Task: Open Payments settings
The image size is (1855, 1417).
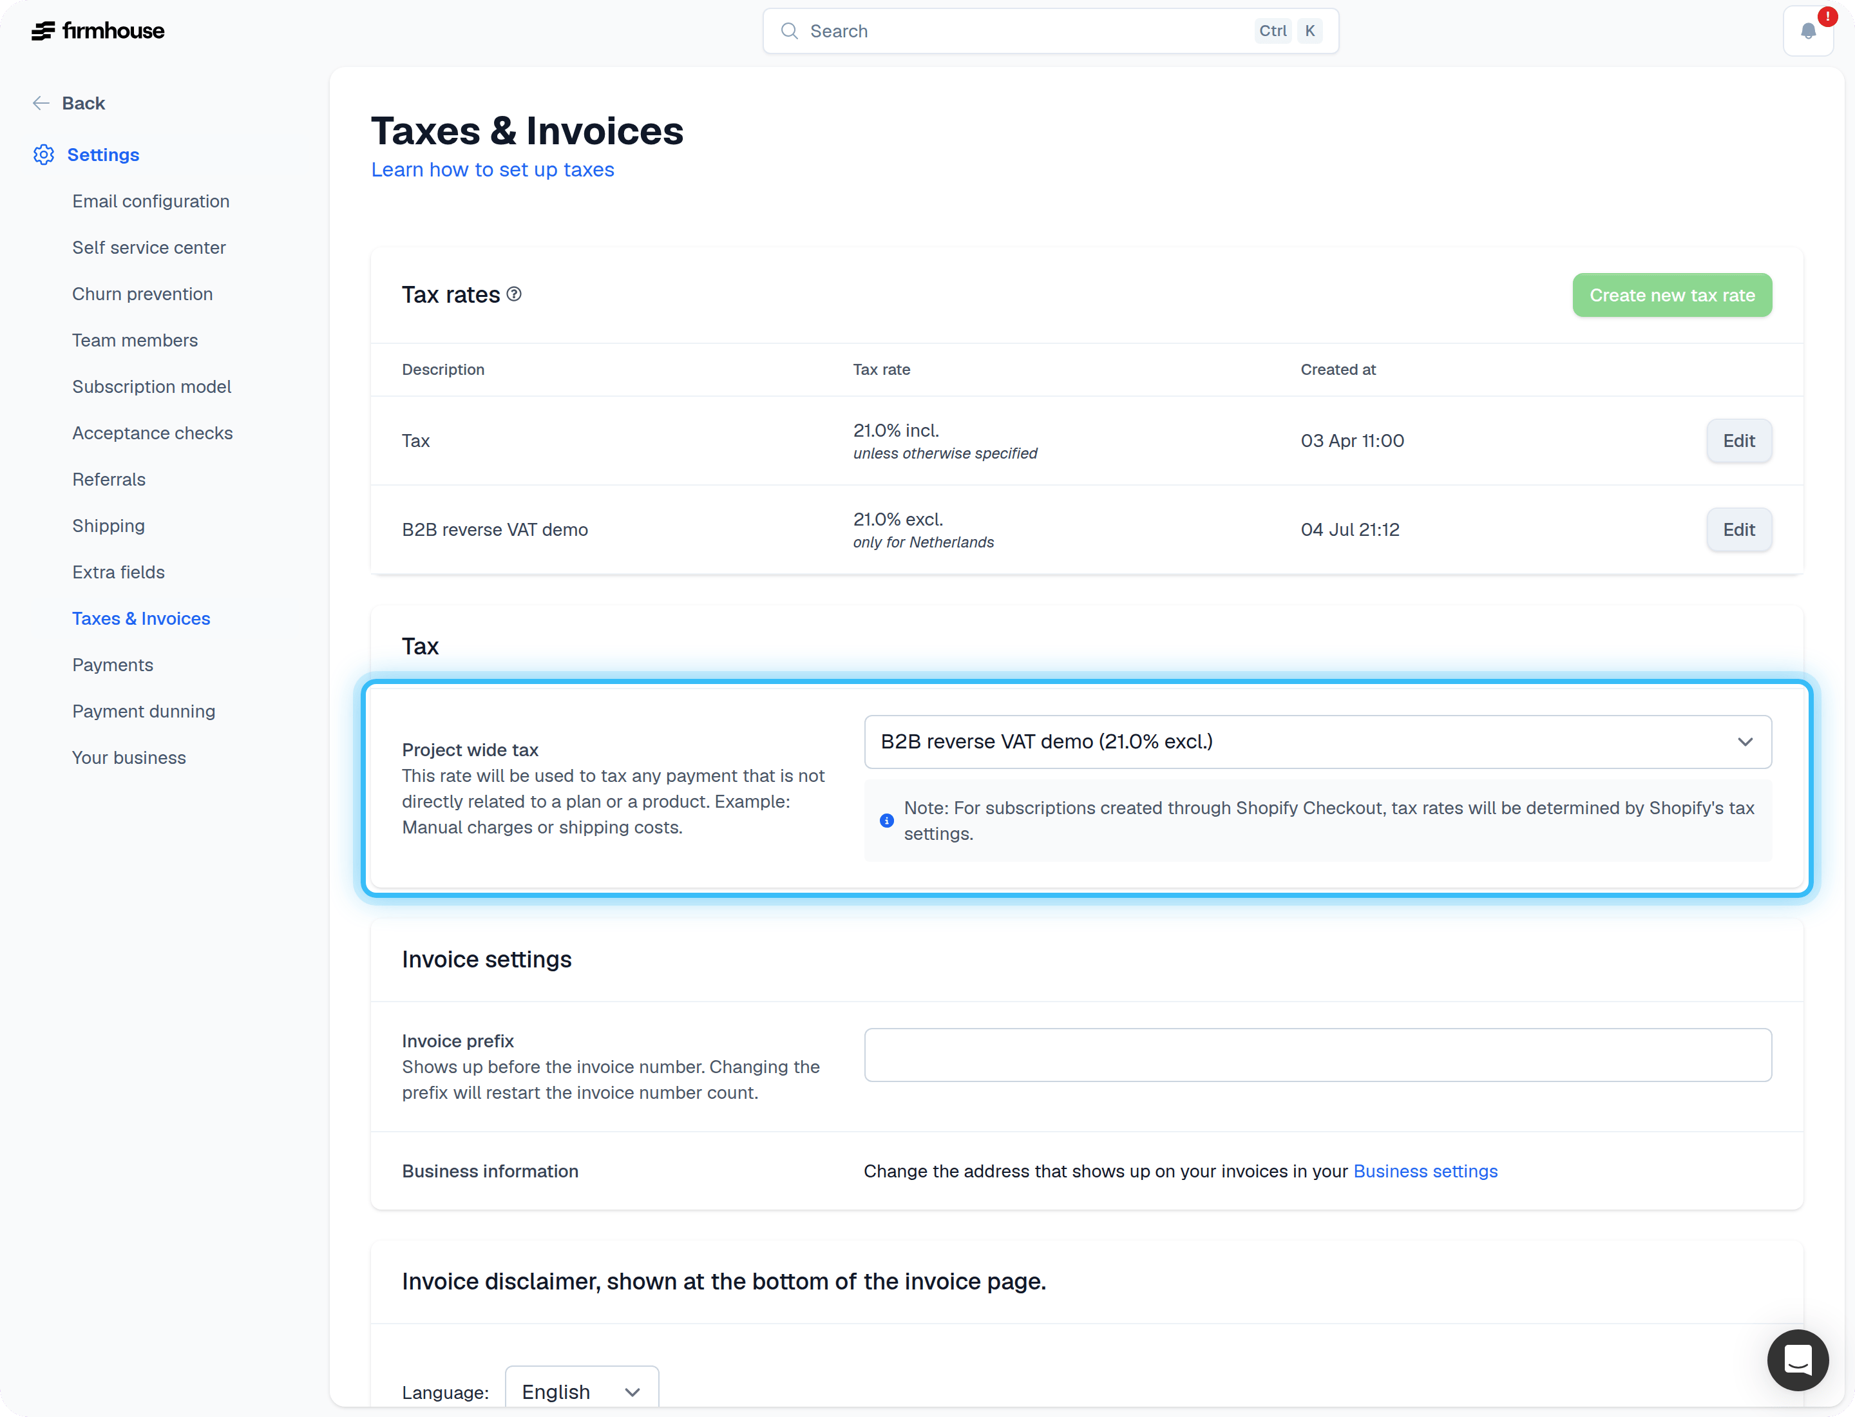Action: [113, 665]
